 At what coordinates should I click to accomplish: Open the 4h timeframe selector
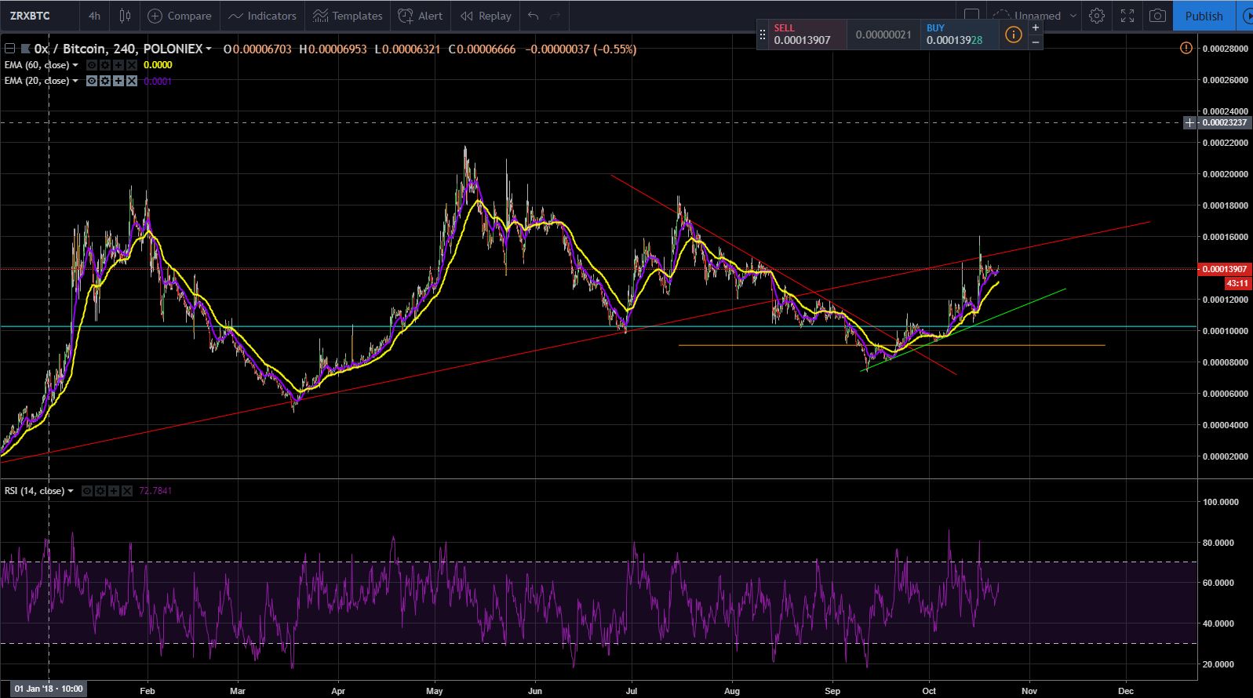94,16
